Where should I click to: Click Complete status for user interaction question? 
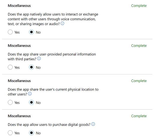(139, 6)
